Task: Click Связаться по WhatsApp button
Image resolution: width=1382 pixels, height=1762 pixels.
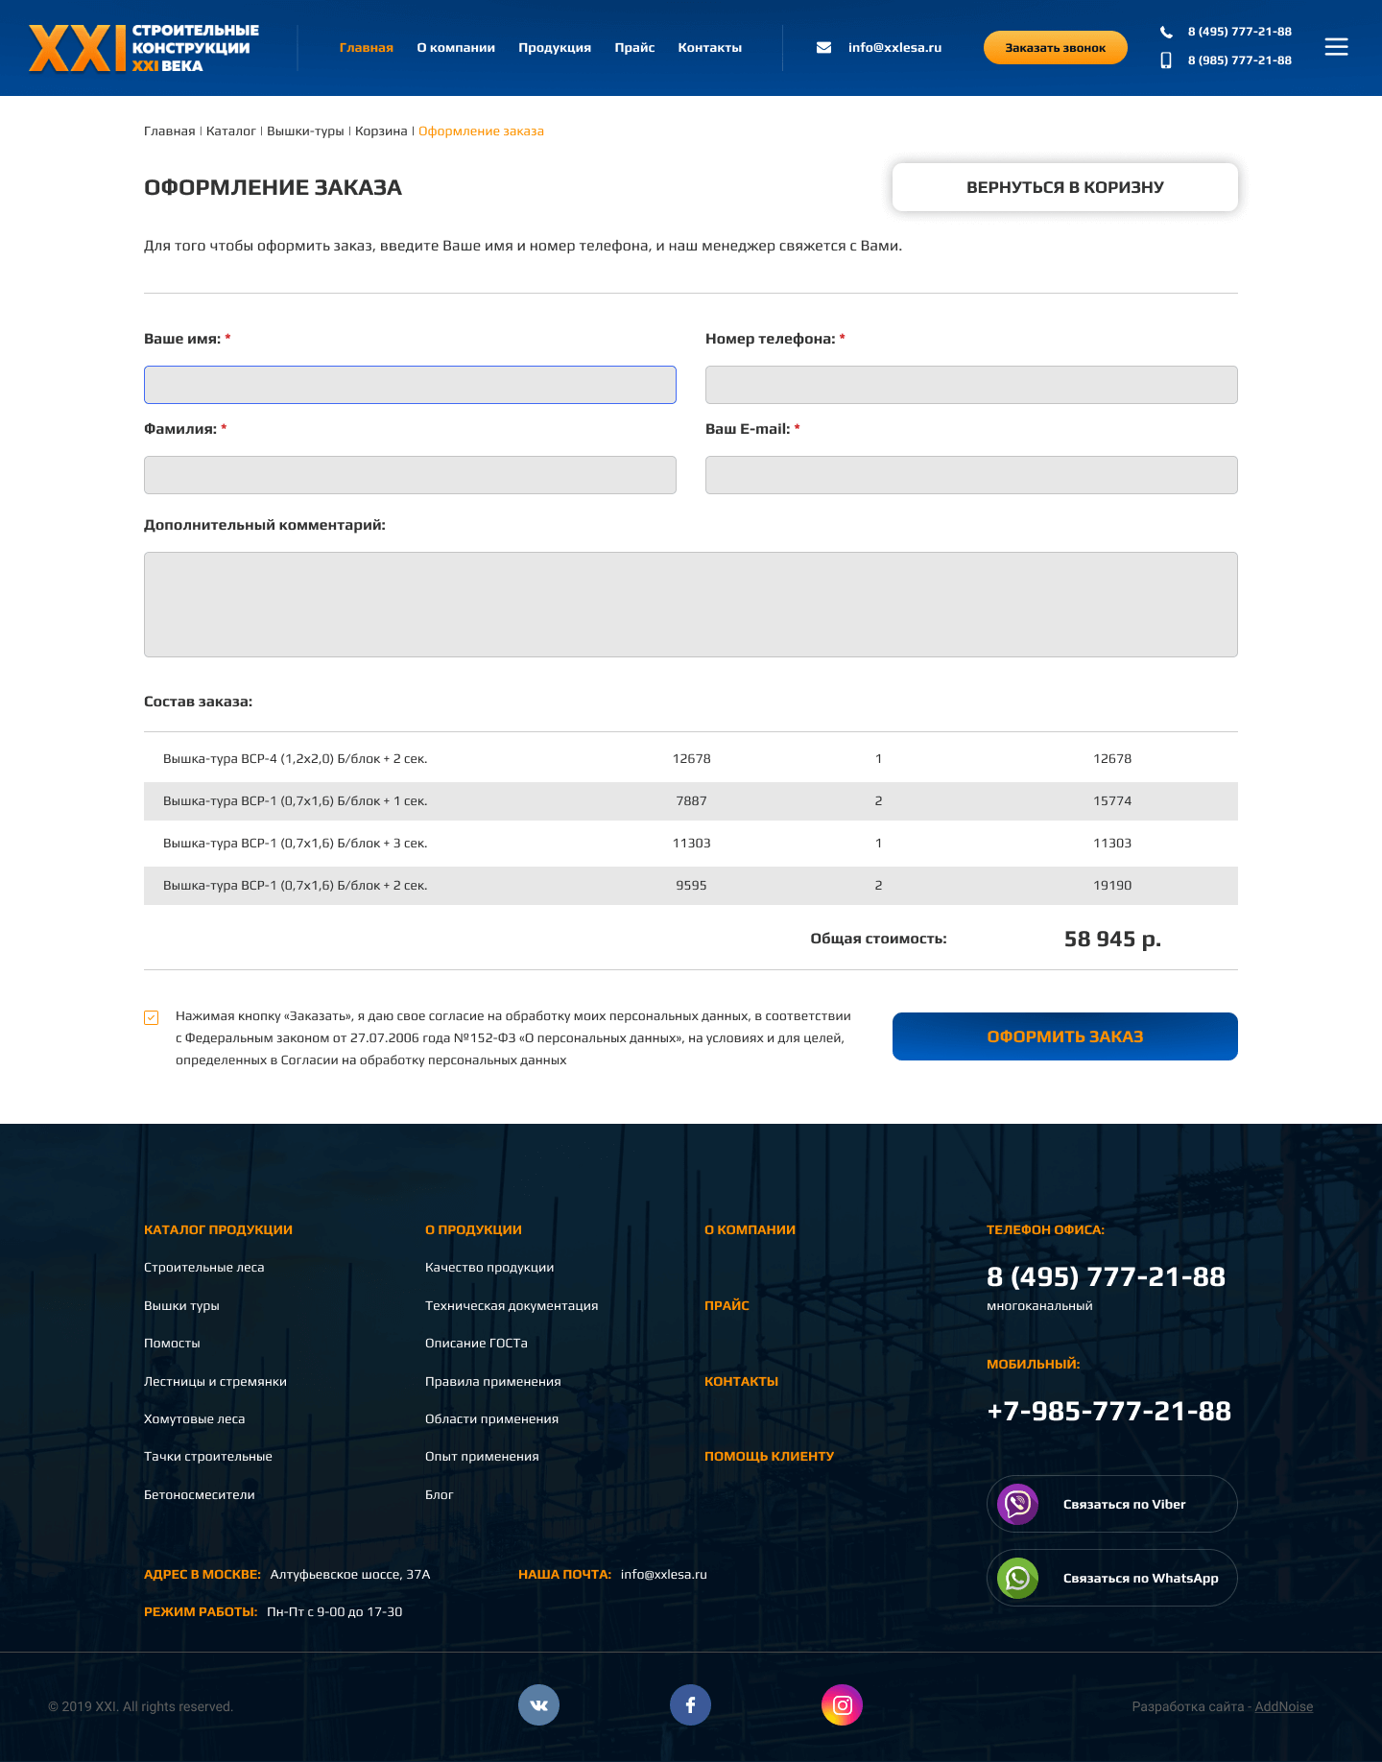Action: tap(1112, 1578)
